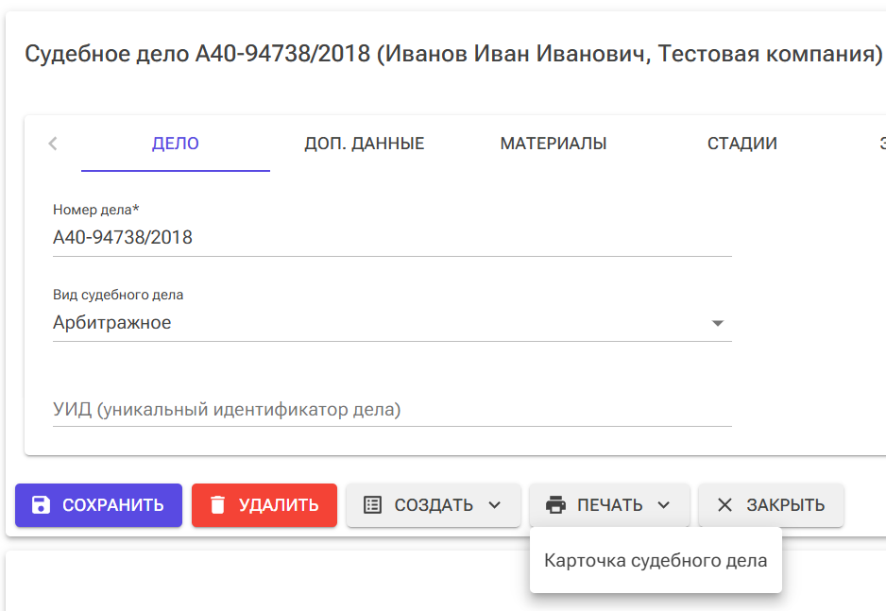Select Карточка судебного дела menu entry

(x=656, y=560)
